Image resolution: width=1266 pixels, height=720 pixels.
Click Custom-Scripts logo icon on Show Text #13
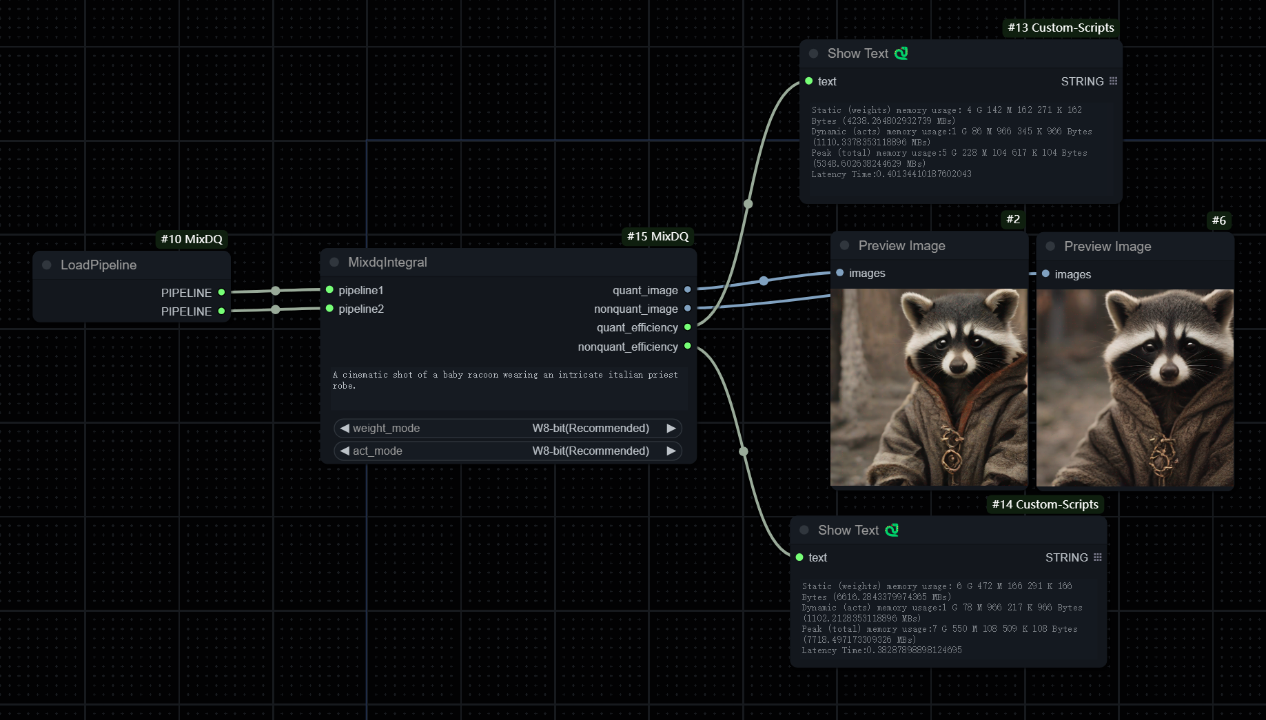click(901, 54)
